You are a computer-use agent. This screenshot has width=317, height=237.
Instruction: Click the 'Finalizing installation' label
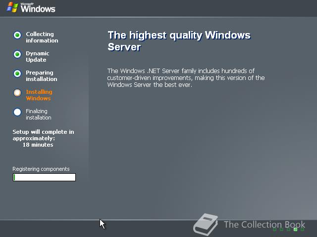click(39, 114)
